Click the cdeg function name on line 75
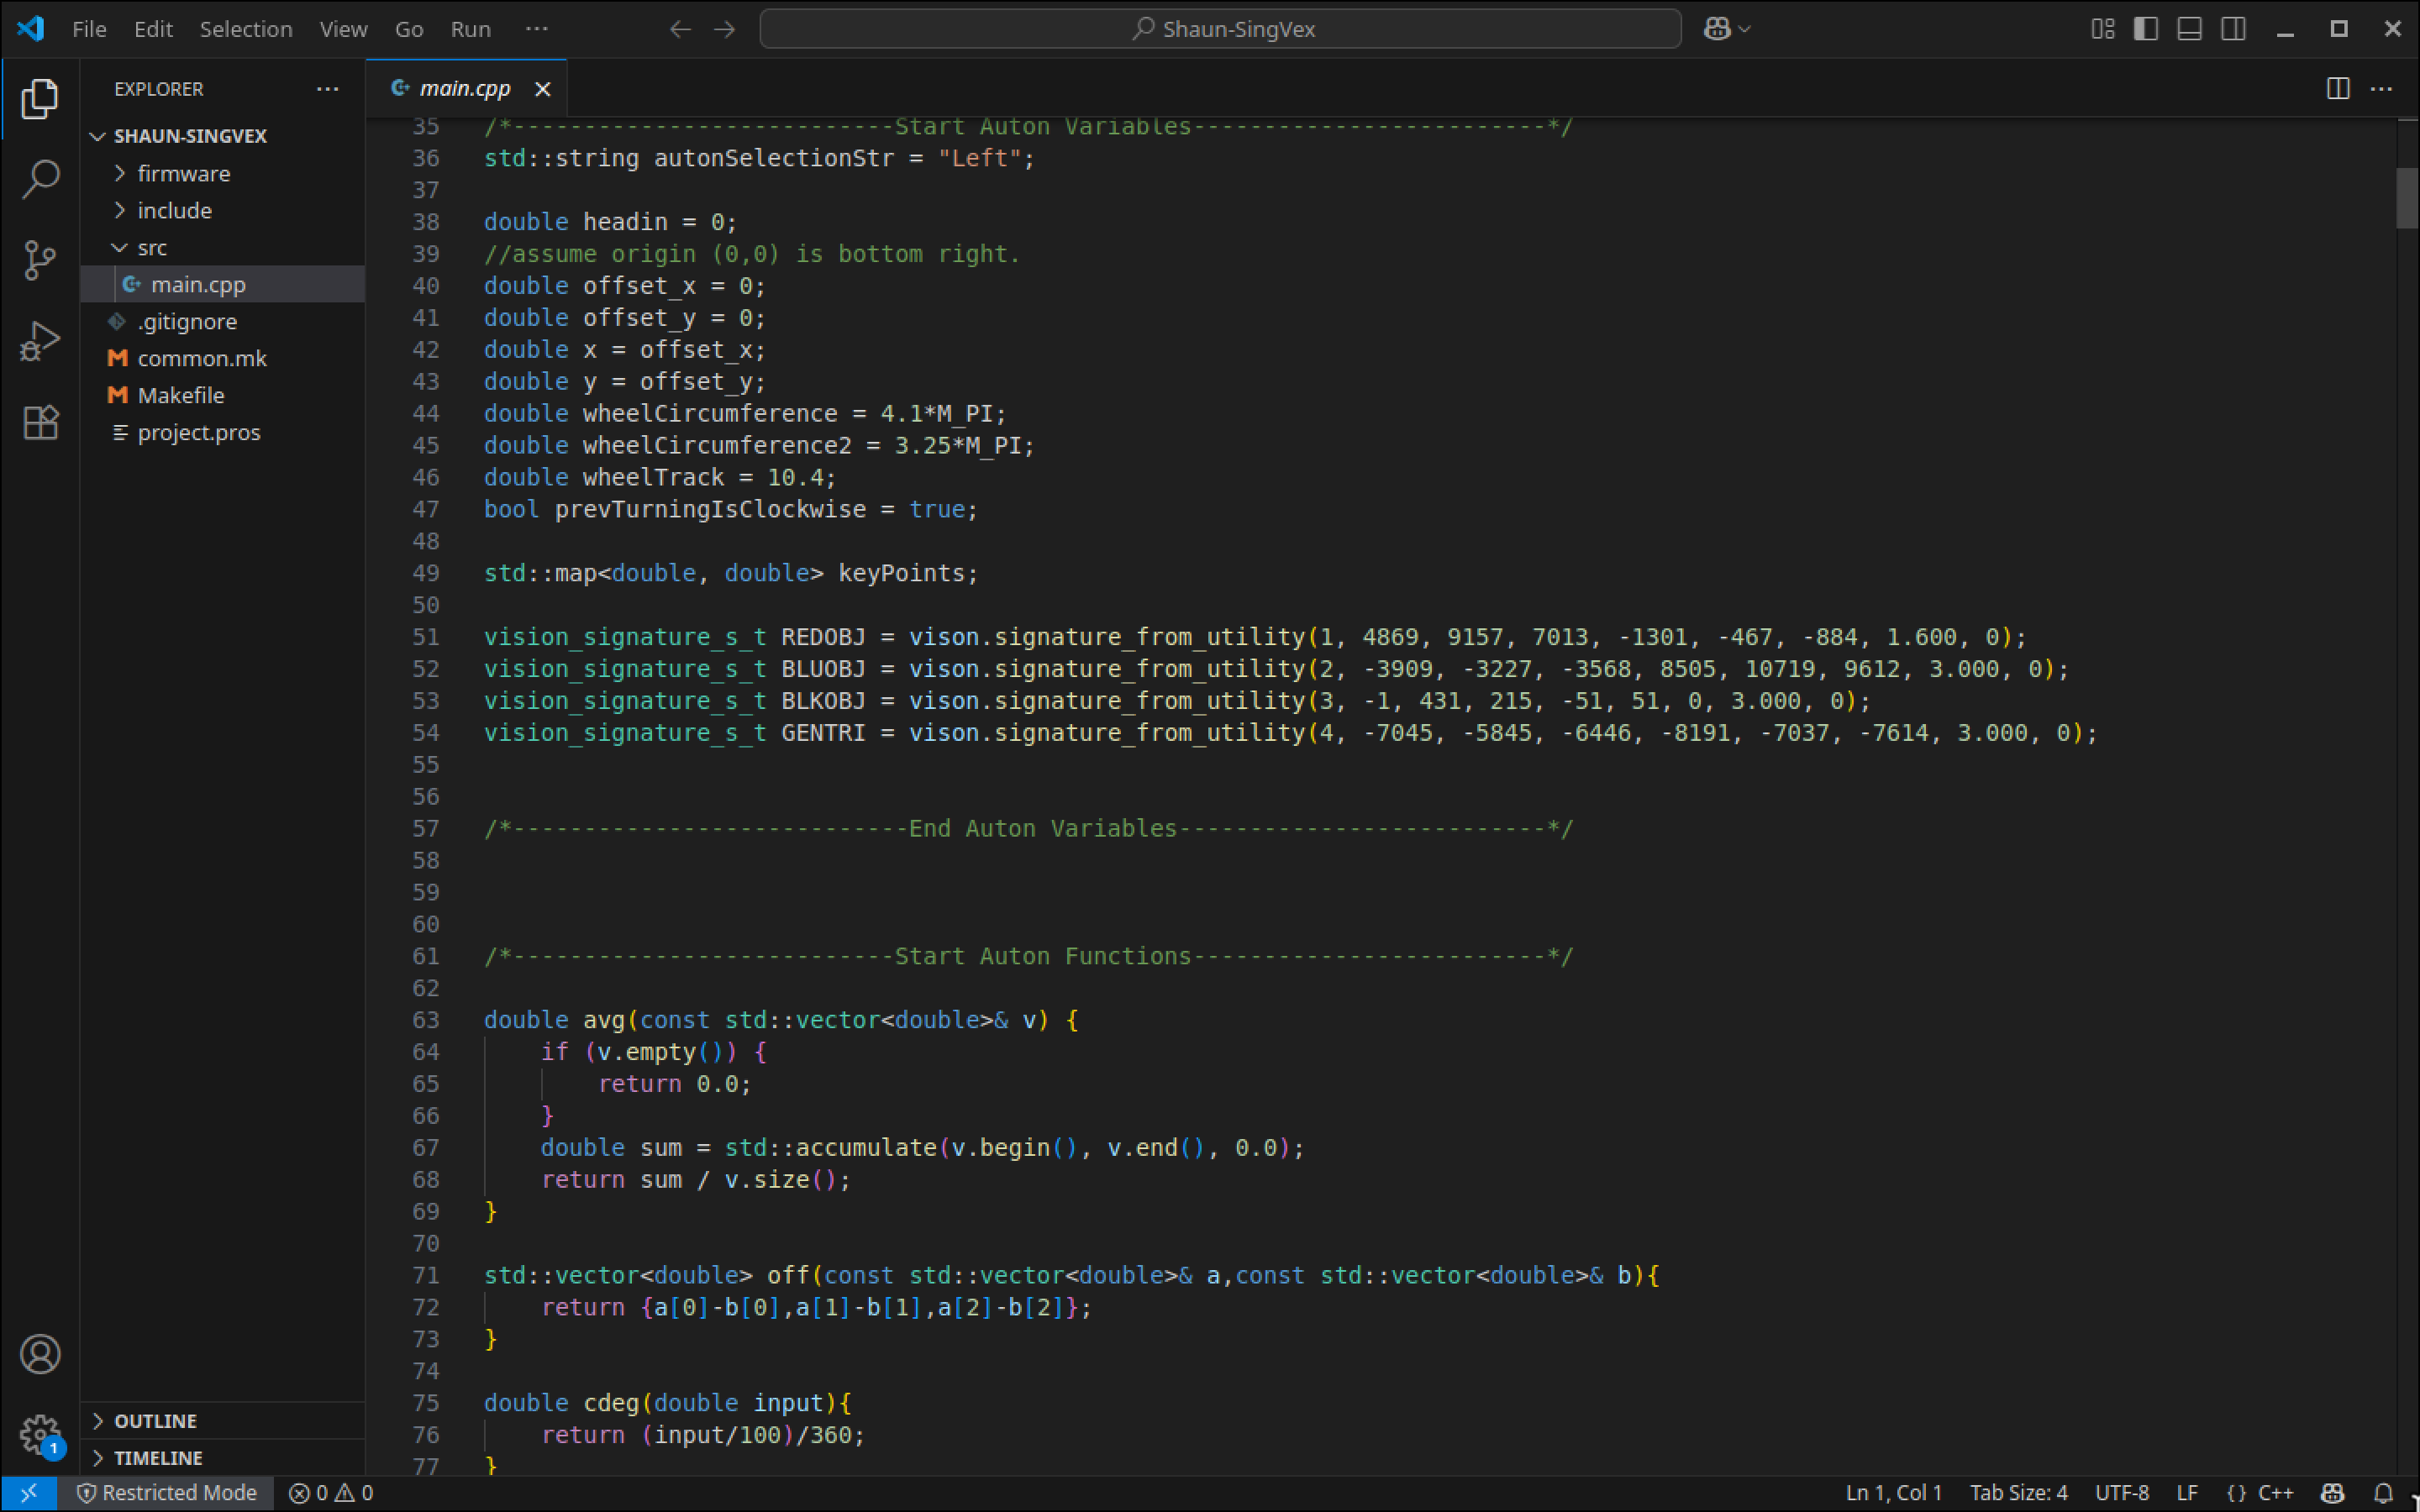 point(611,1403)
